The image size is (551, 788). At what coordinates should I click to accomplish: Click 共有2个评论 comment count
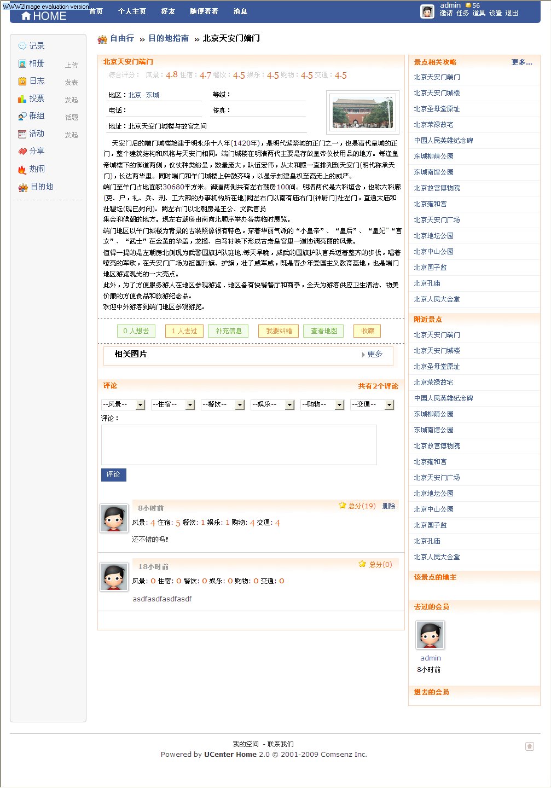(x=378, y=386)
